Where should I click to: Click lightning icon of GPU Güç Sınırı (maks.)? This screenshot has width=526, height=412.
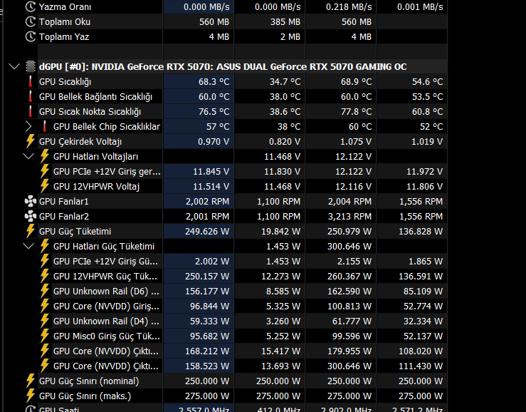tap(31, 396)
